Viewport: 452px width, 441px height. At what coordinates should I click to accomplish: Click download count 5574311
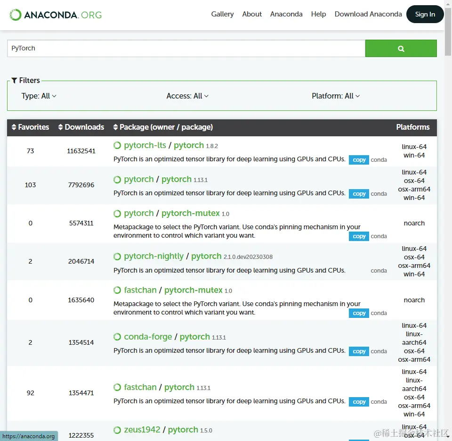click(x=81, y=223)
